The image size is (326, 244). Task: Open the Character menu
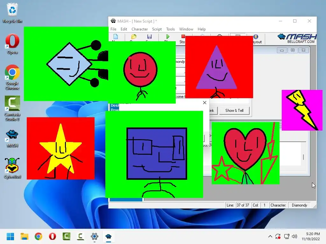pos(139,29)
